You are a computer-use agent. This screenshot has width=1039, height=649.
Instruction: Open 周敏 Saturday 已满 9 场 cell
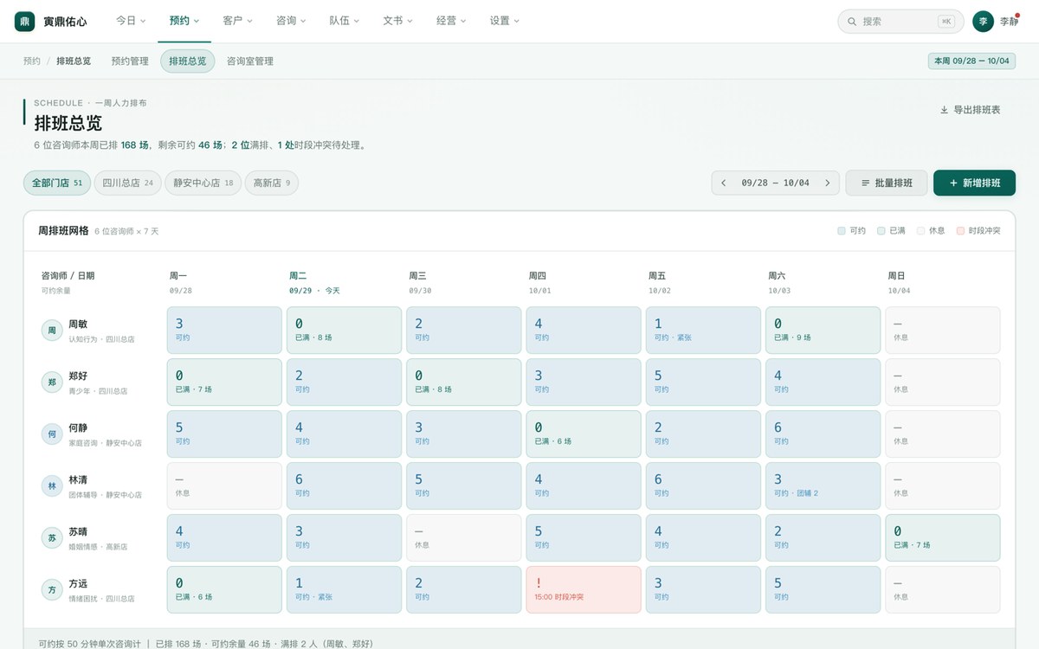pos(823,330)
